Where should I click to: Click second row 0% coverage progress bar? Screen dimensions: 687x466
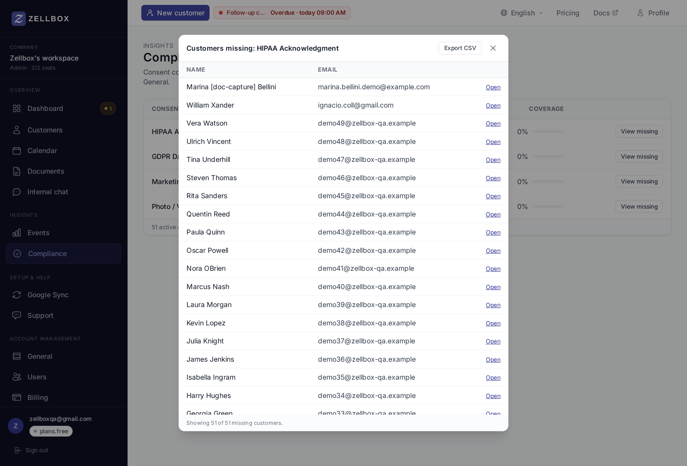pyautogui.click(x=548, y=157)
